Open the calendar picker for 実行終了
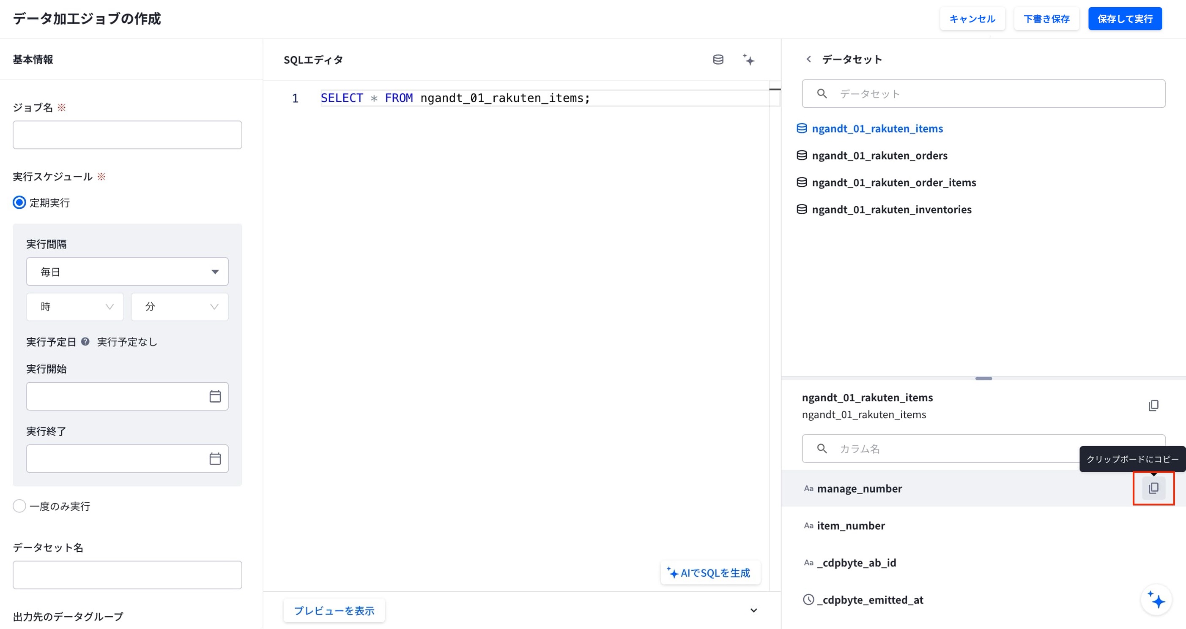 pos(215,459)
